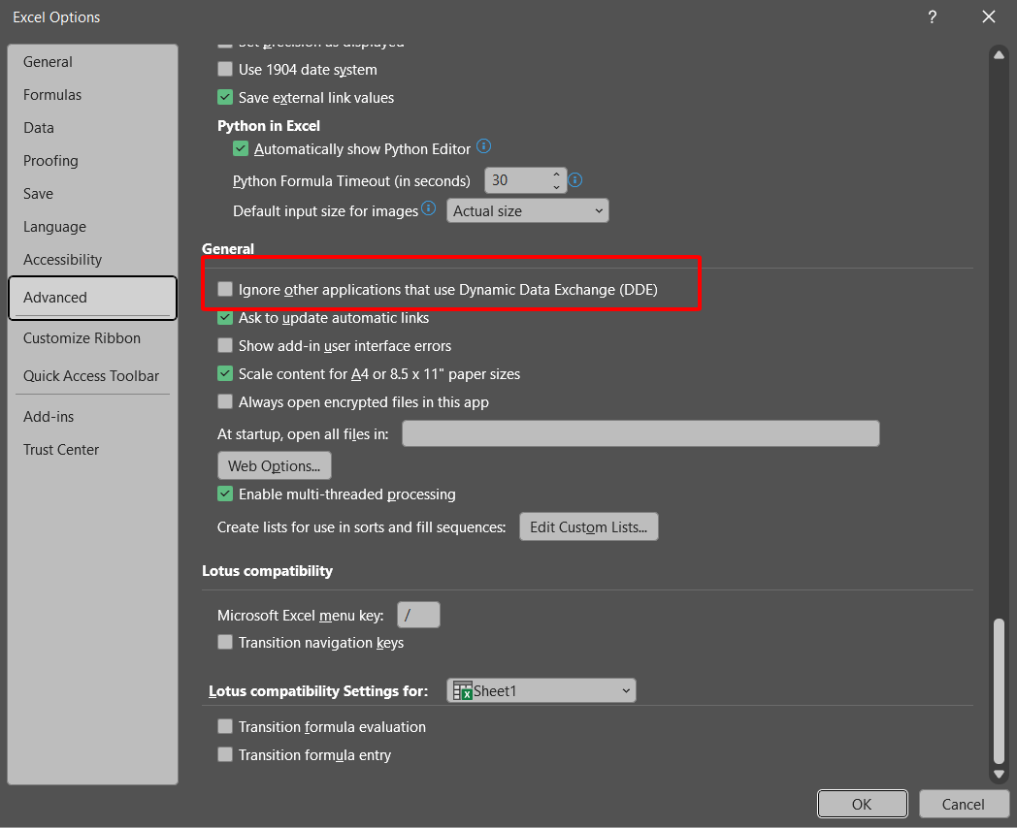Uncheck Automatically show Python Editor
The image size is (1017, 828).
coord(241,148)
